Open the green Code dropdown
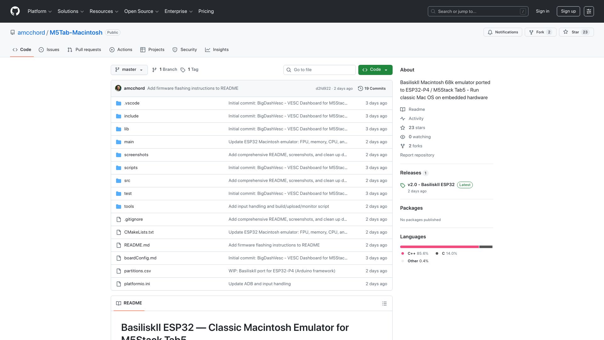The width and height of the screenshot is (604, 340). tap(375, 70)
